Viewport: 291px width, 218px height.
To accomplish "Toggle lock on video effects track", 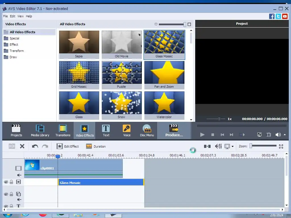I will [11, 182].
